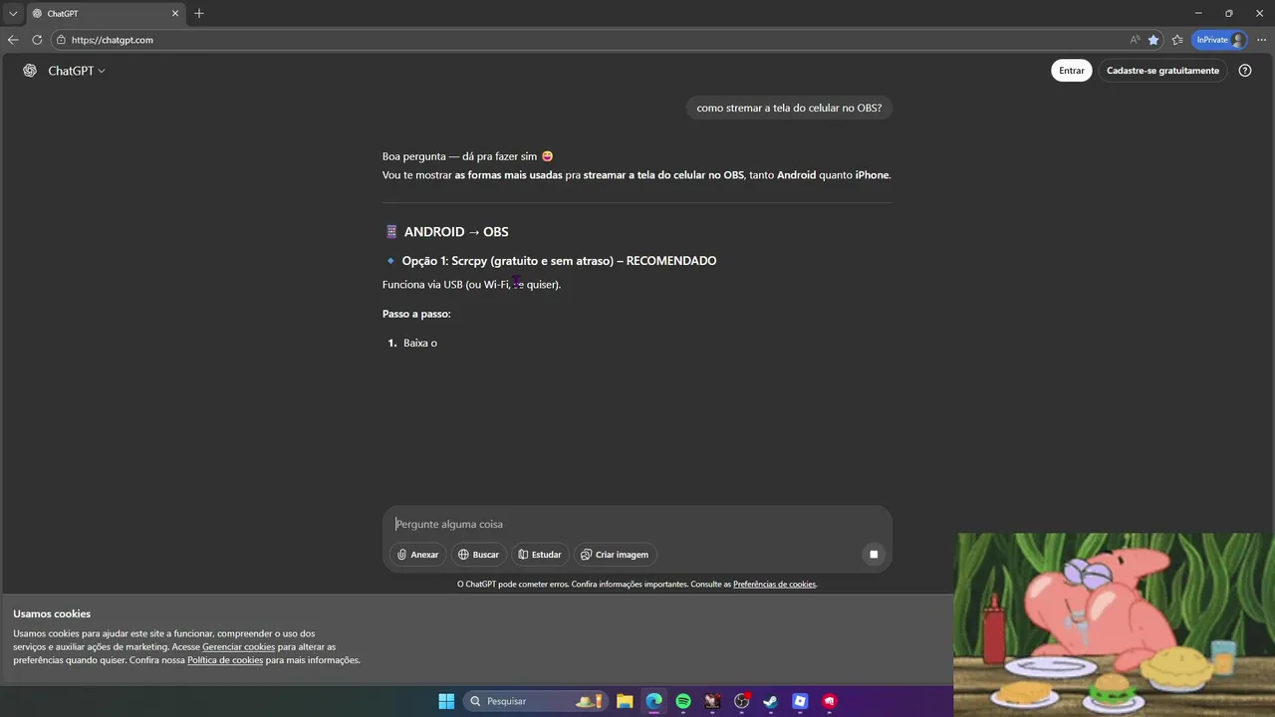Open a new browser tab
The image size is (1275, 717).
pyautogui.click(x=199, y=13)
